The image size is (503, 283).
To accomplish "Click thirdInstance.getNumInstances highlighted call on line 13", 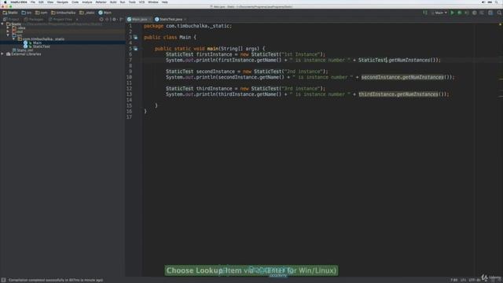I will coord(398,94).
